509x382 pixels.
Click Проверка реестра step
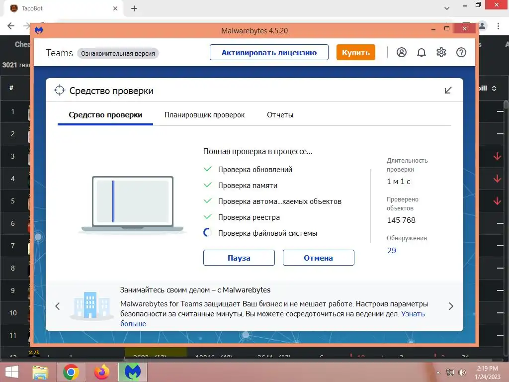[x=249, y=217]
